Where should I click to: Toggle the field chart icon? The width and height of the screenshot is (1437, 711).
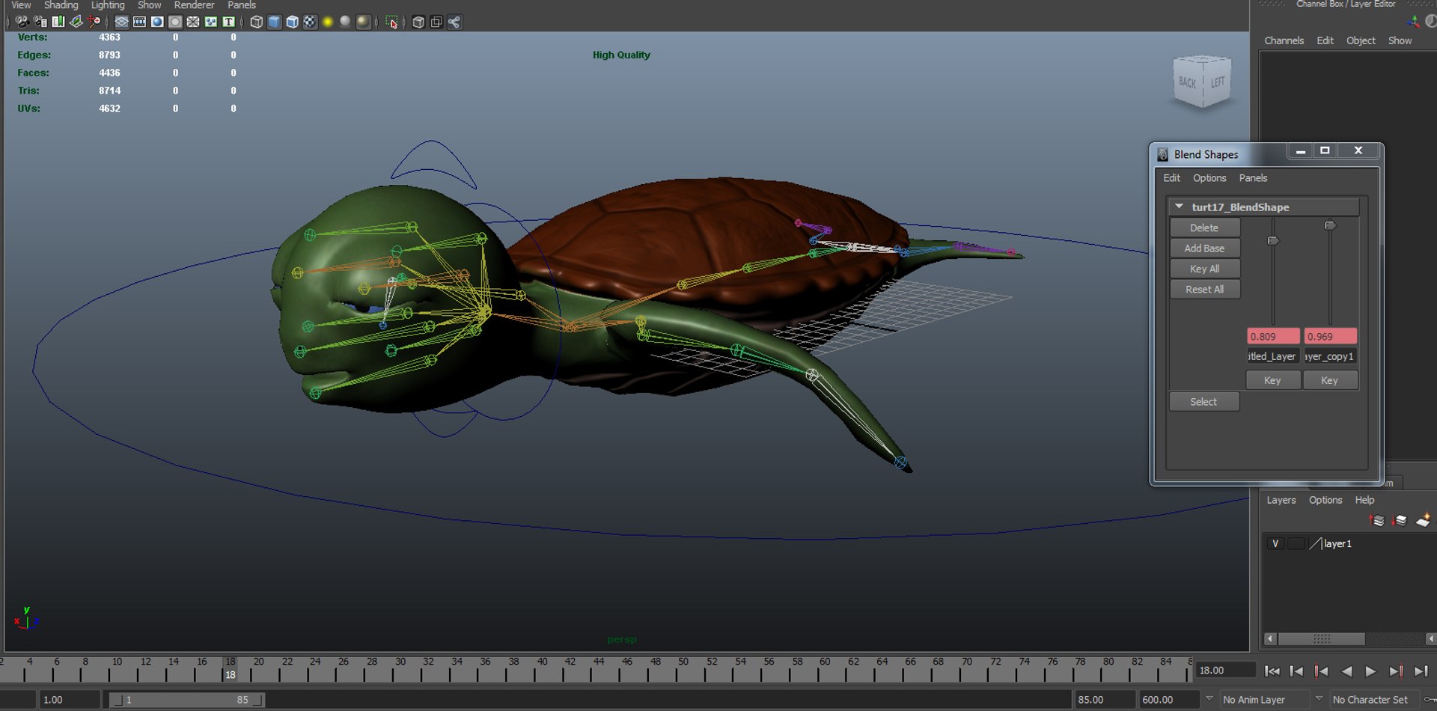(193, 22)
